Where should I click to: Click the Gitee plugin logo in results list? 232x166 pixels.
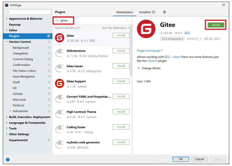pyautogui.click(x=60, y=38)
